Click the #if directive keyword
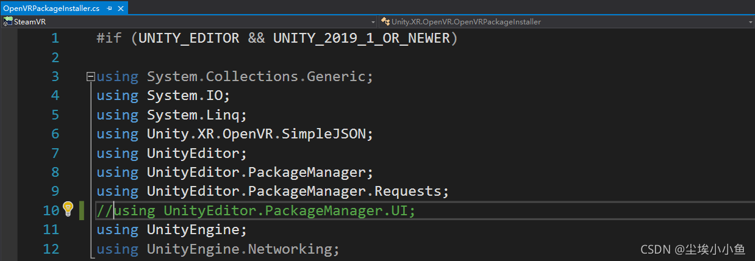 109,38
